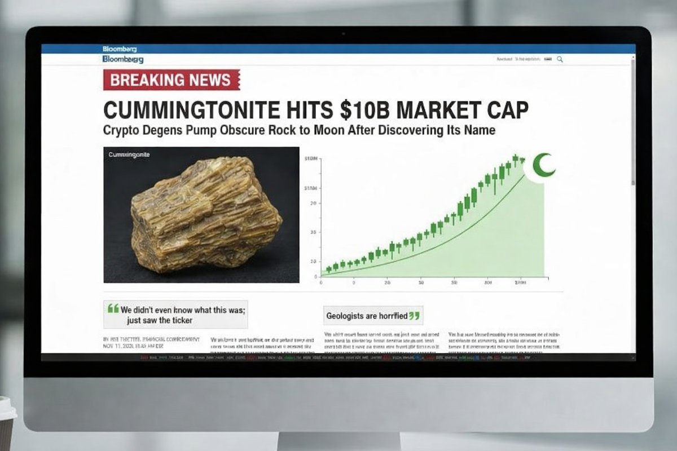Click the "Geologists are horrified" quote box

[372, 316]
